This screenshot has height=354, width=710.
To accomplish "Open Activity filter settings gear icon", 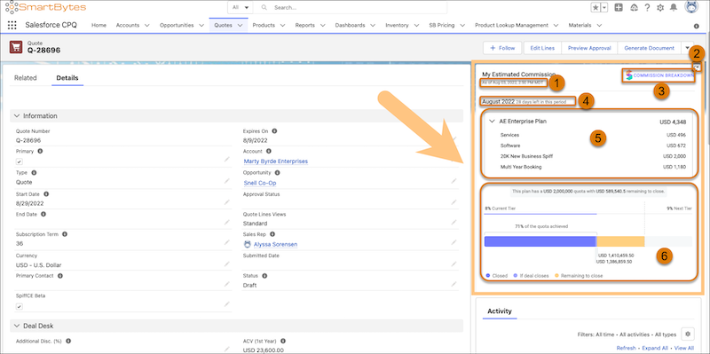I will coord(687,334).
